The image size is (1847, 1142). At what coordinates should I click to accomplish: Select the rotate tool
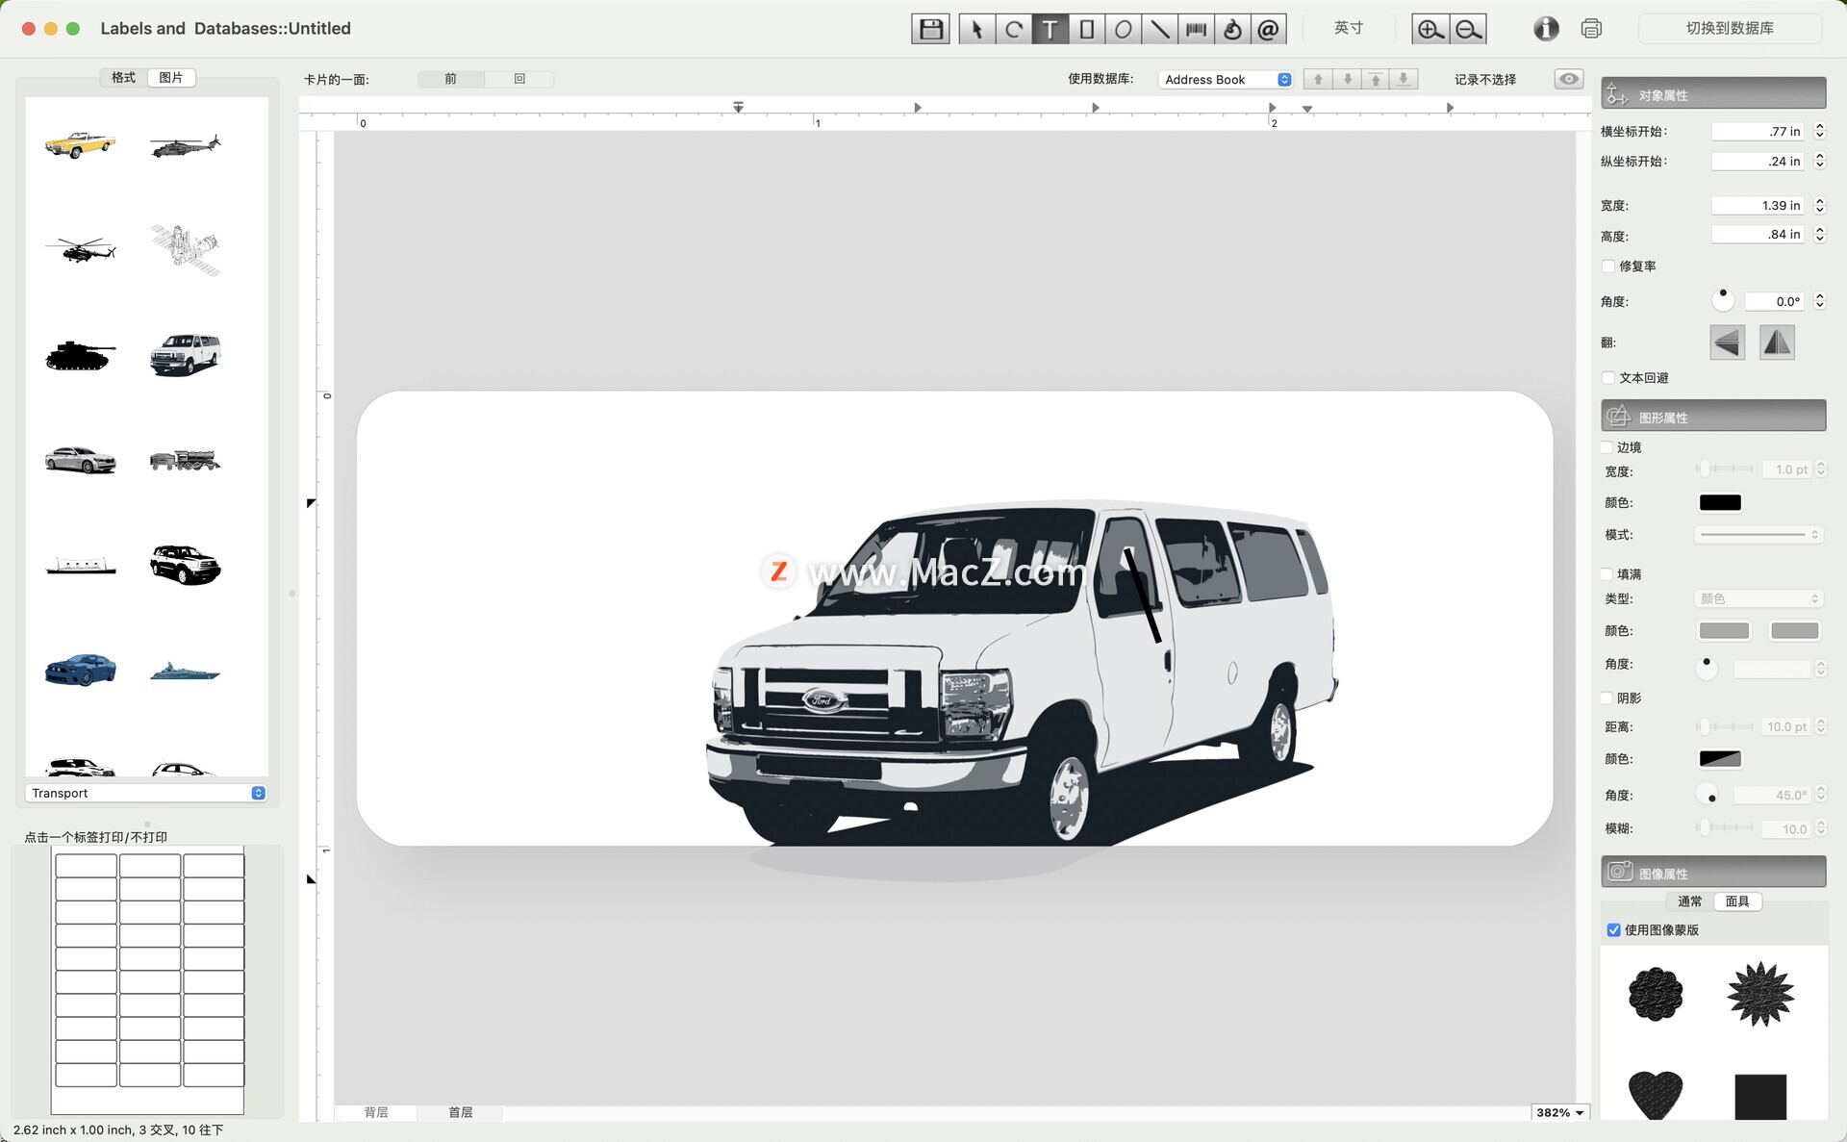(1013, 29)
